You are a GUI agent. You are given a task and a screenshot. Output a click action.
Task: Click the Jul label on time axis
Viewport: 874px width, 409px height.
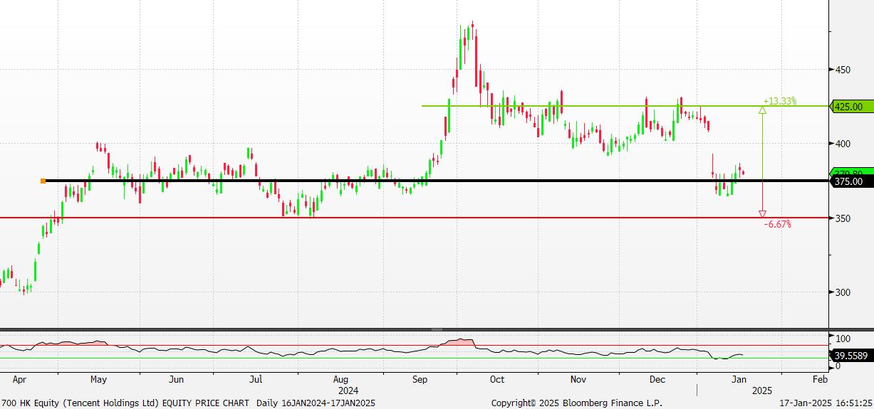tap(256, 380)
